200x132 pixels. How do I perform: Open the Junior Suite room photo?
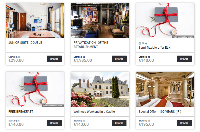pos(35,21)
